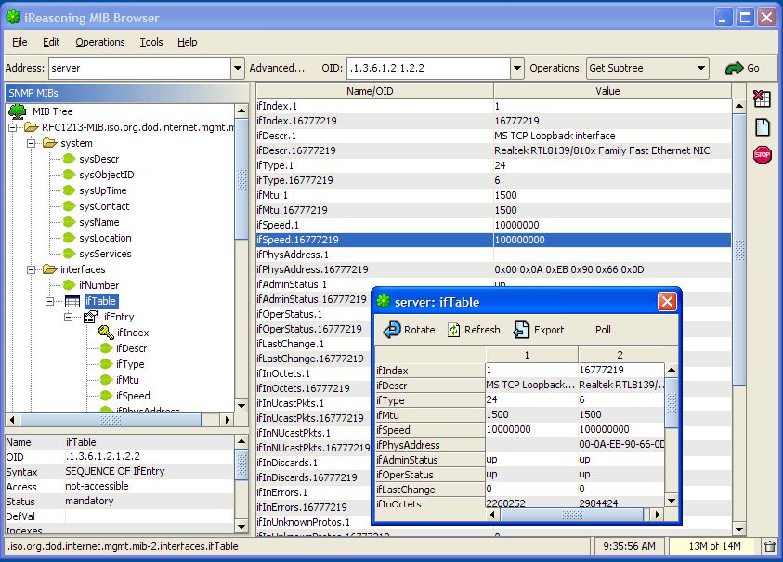This screenshot has width=783, height=562.
Task: Select sysUpTime in the system folder
Action: 100,190
